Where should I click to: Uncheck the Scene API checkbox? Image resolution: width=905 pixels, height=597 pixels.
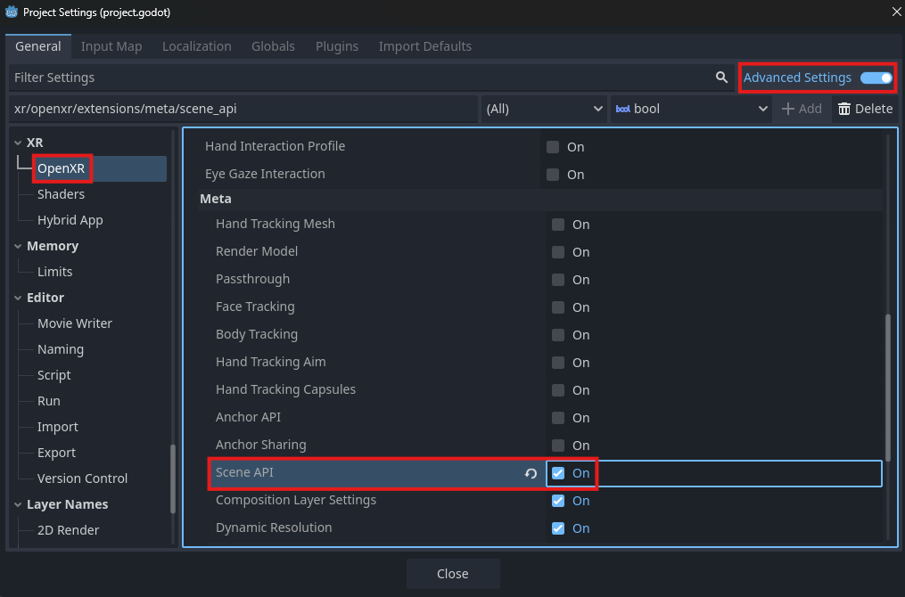(557, 473)
